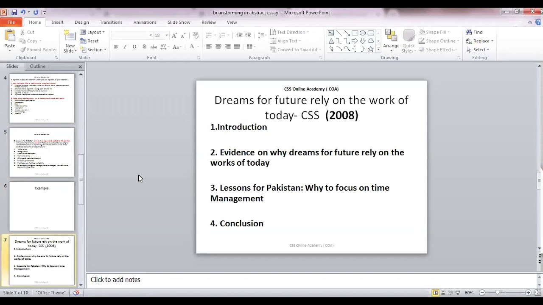Image resolution: width=543 pixels, height=305 pixels.
Task: Toggle Align Text Right
Action: (x=228, y=47)
